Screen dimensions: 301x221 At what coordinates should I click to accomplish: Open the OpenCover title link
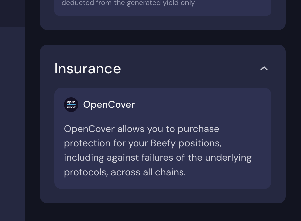click(109, 105)
